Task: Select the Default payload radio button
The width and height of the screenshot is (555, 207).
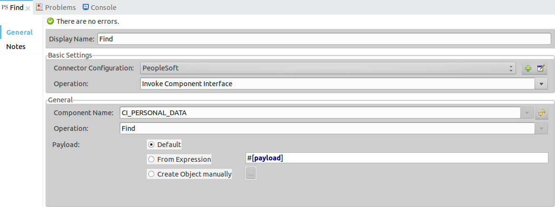Action: [x=152, y=145]
